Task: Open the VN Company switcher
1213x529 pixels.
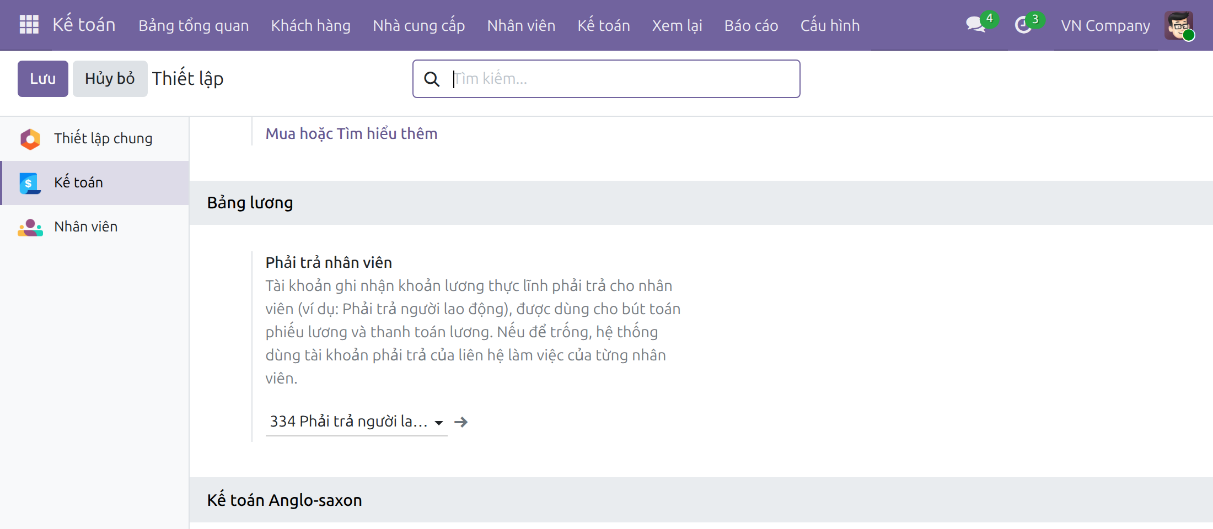Action: [x=1105, y=25]
